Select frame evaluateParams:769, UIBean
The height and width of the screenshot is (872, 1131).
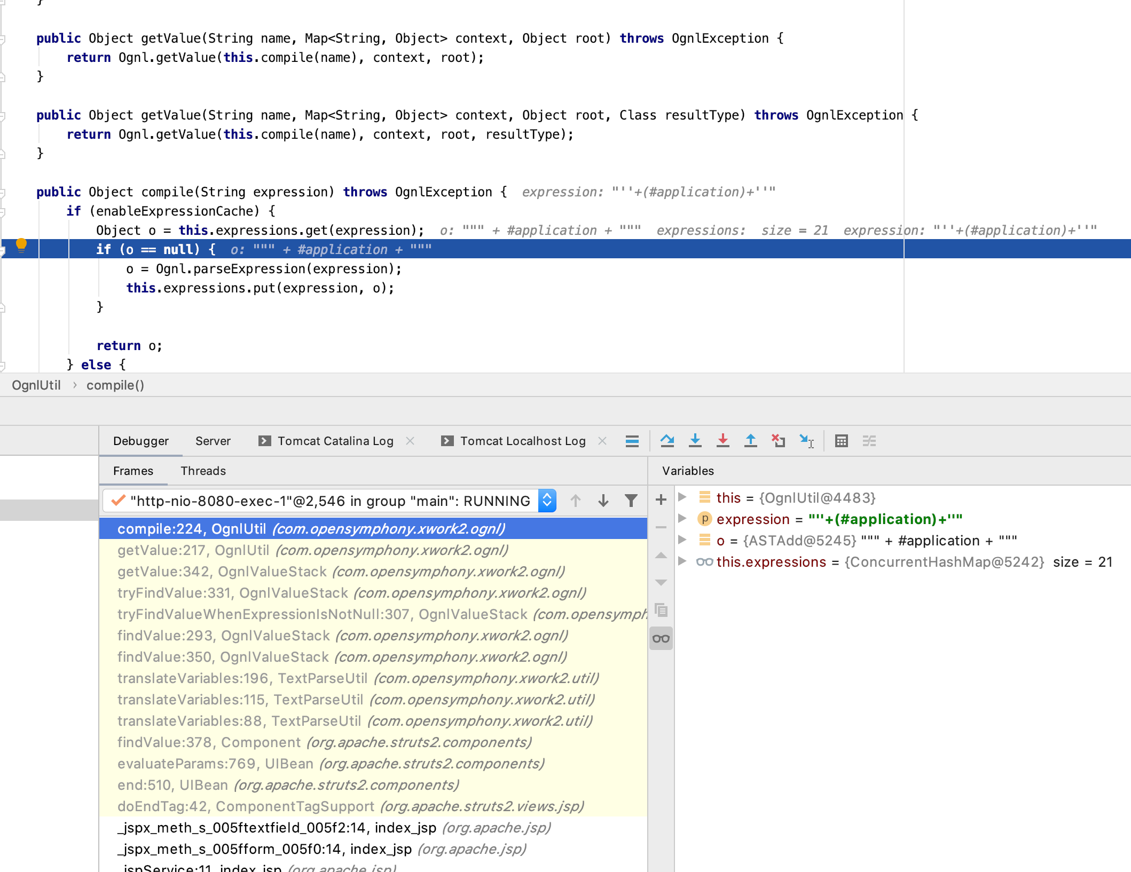(373, 764)
